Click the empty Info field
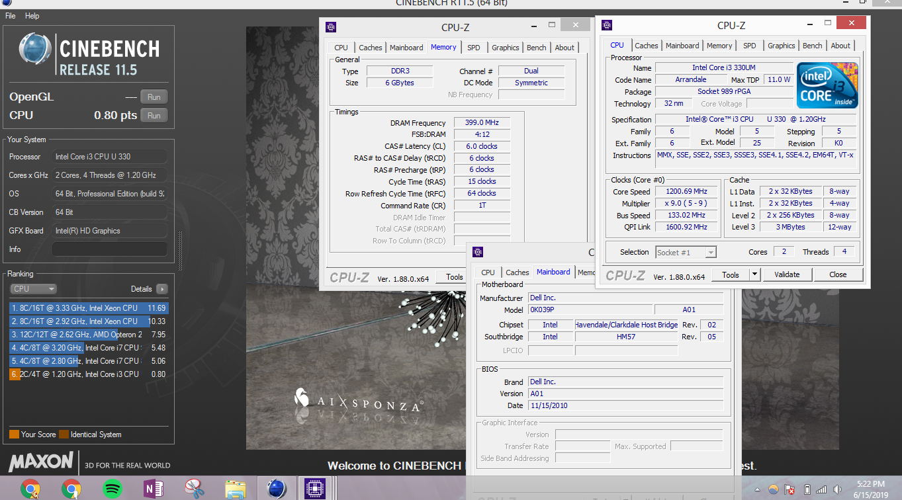This screenshot has height=500, width=902. pos(109,249)
